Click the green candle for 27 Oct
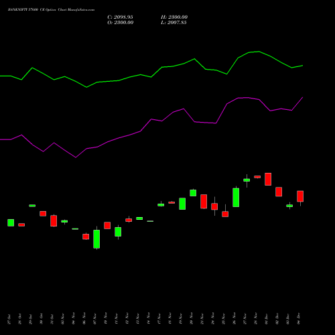 [11, 222]
